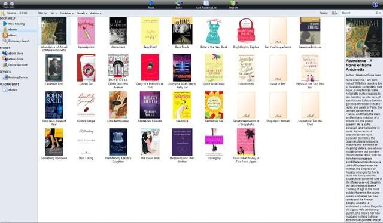Open eNews with the RSS icon
The height and width of the screenshot is (223, 383).
(x=5, y=35)
